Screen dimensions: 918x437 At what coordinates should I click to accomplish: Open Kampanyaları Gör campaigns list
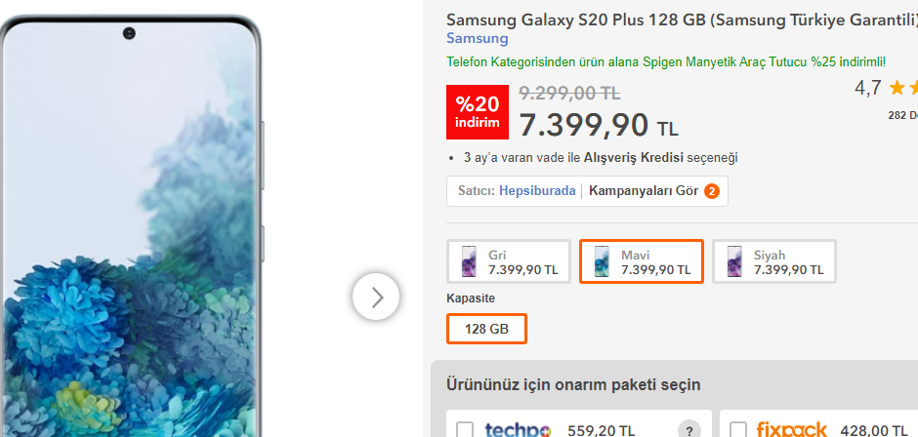click(x=644, y=191)
